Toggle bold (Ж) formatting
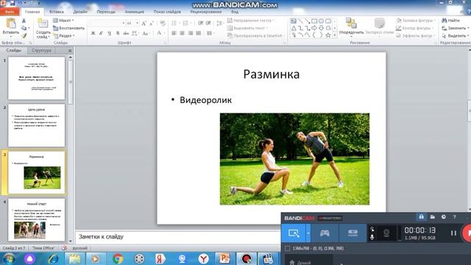The image size is (471, 265). [x=93, y=33]
